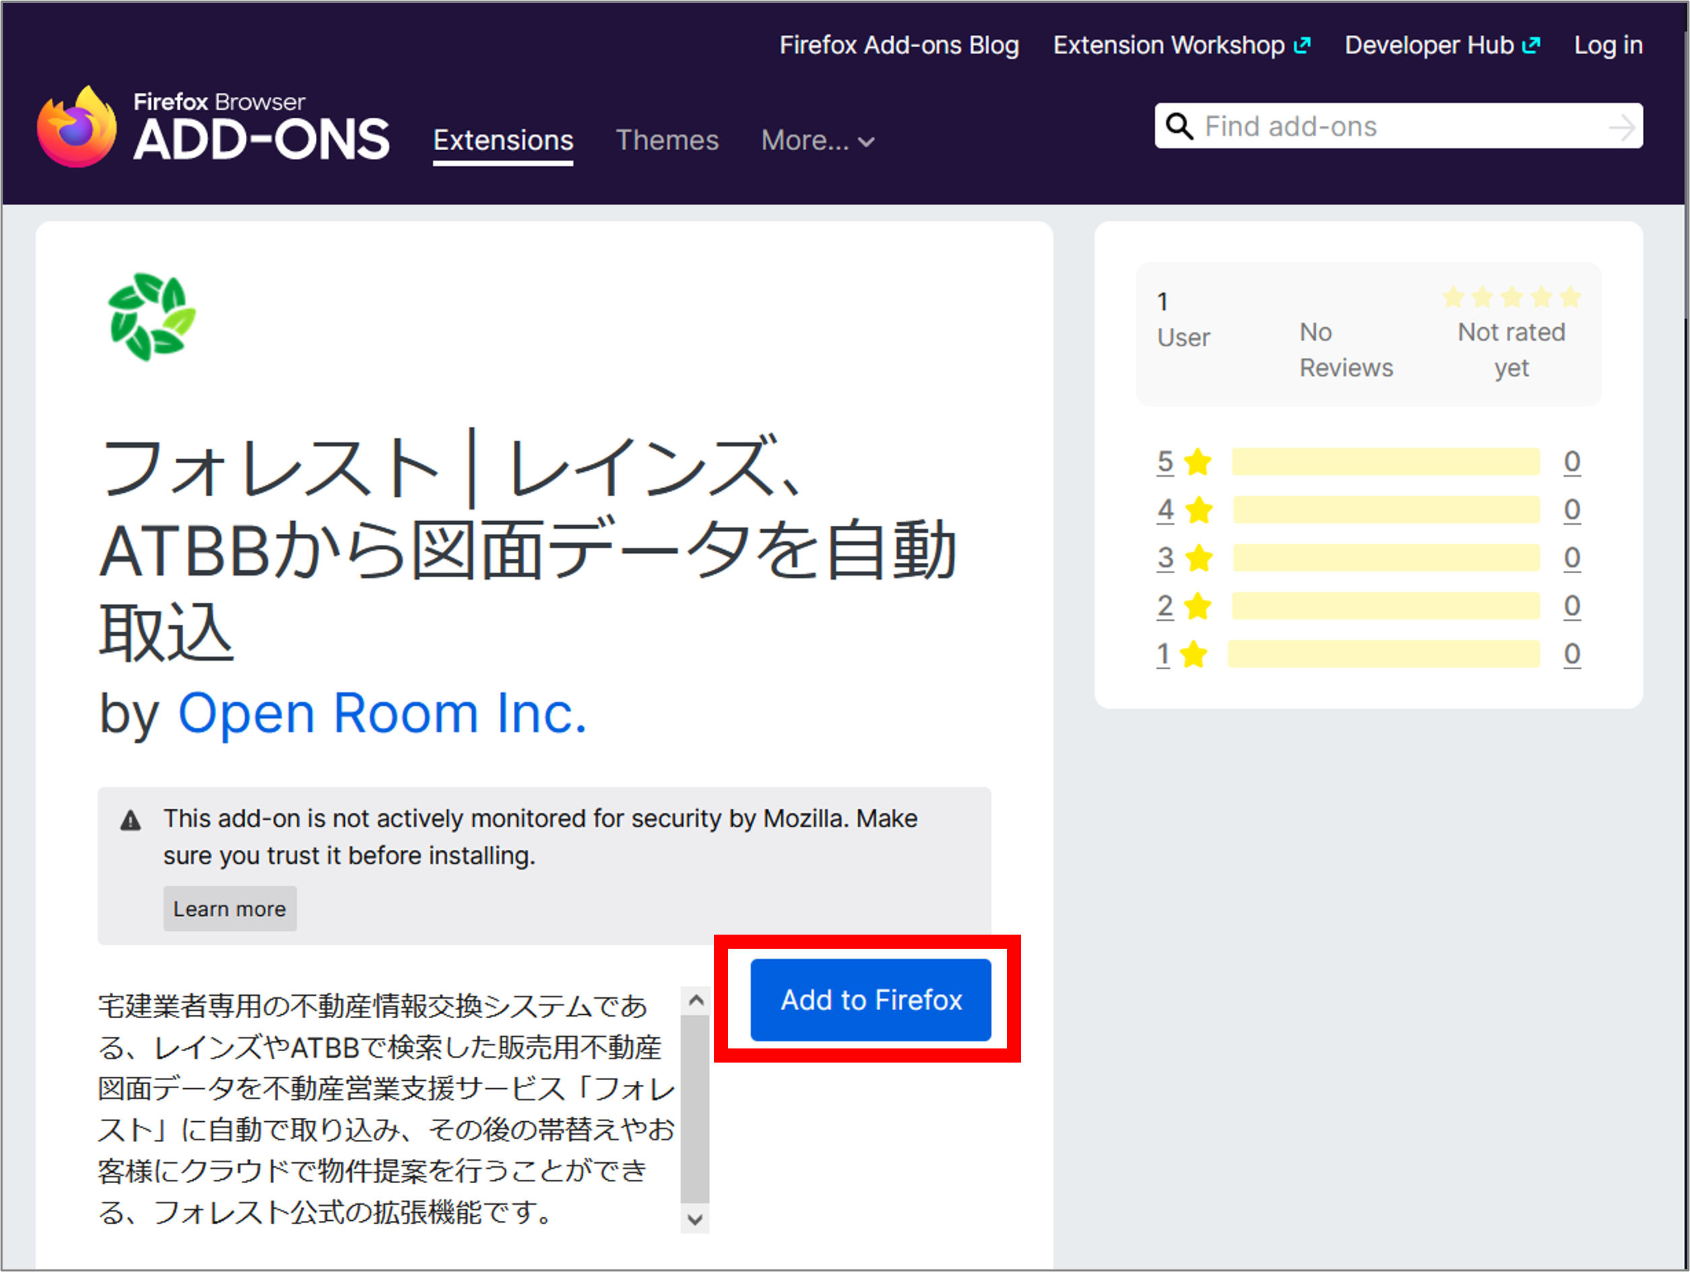The width and height of the screenshot is (1690, 1272).
Task: Click the Log in link
Action: click(x=1608, y=45)
